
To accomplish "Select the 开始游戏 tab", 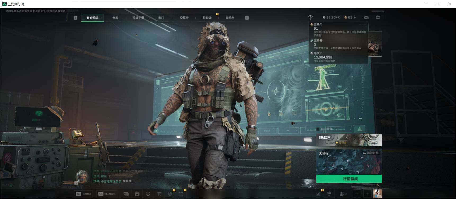I will [x=92, y=18].
